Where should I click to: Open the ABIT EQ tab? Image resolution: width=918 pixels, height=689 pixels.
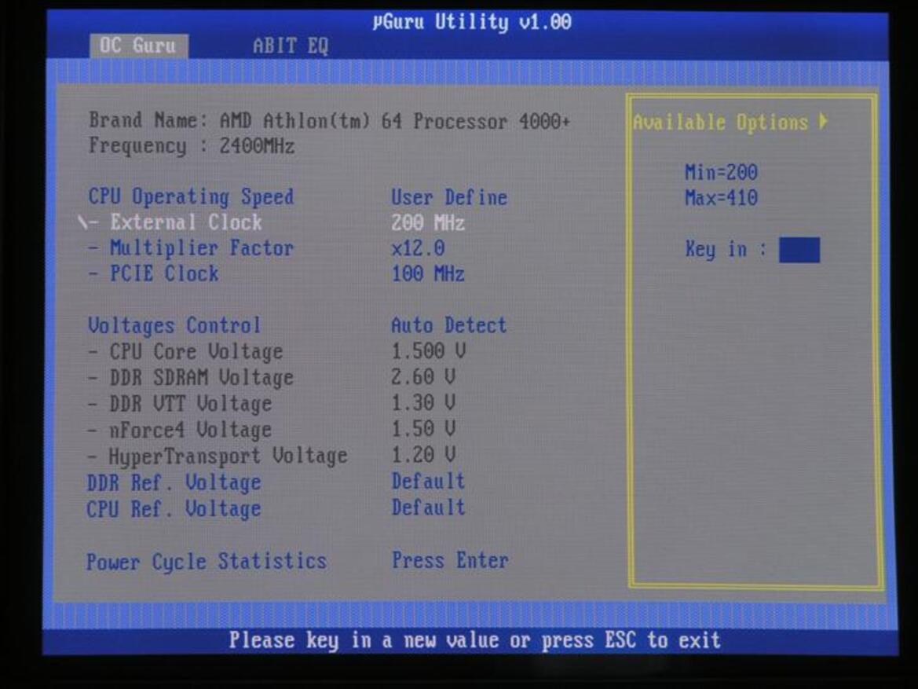[291, 46]
